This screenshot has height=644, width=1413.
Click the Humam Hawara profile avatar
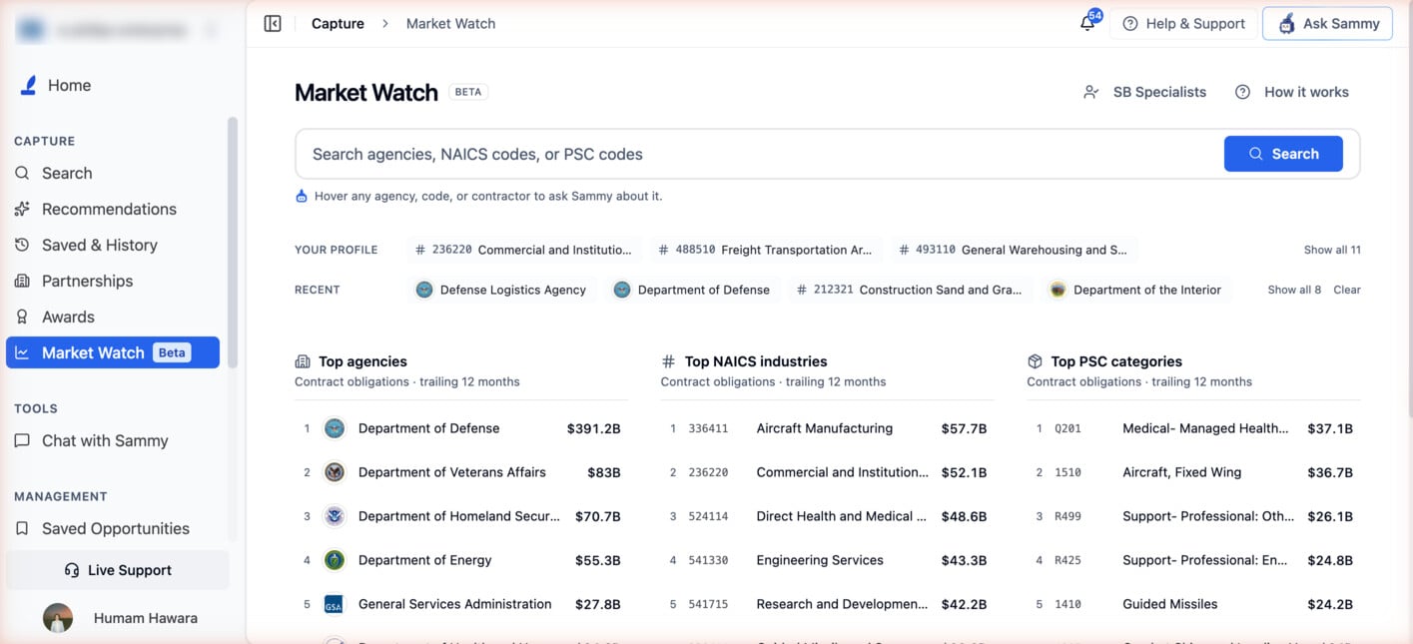(58, 618)
